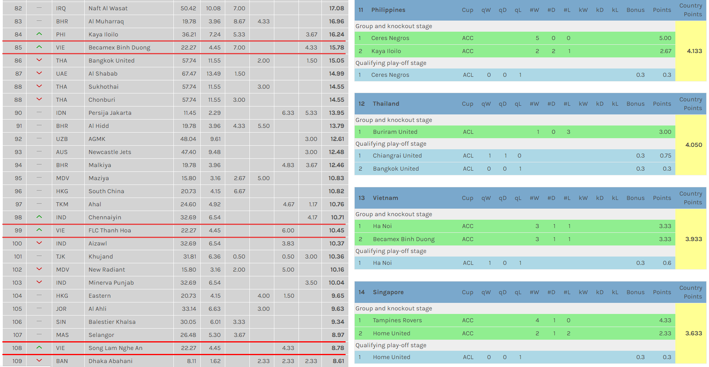Click the green up arrow for FLC Thanh Hoa
The image size is (709, 367).
click(39, 230)
